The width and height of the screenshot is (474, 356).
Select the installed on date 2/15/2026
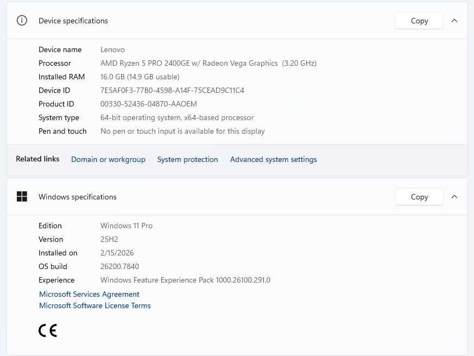[117, 253]
